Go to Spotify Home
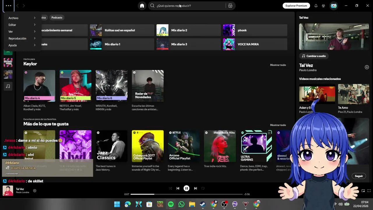373x210 pixels. [142, 6]
